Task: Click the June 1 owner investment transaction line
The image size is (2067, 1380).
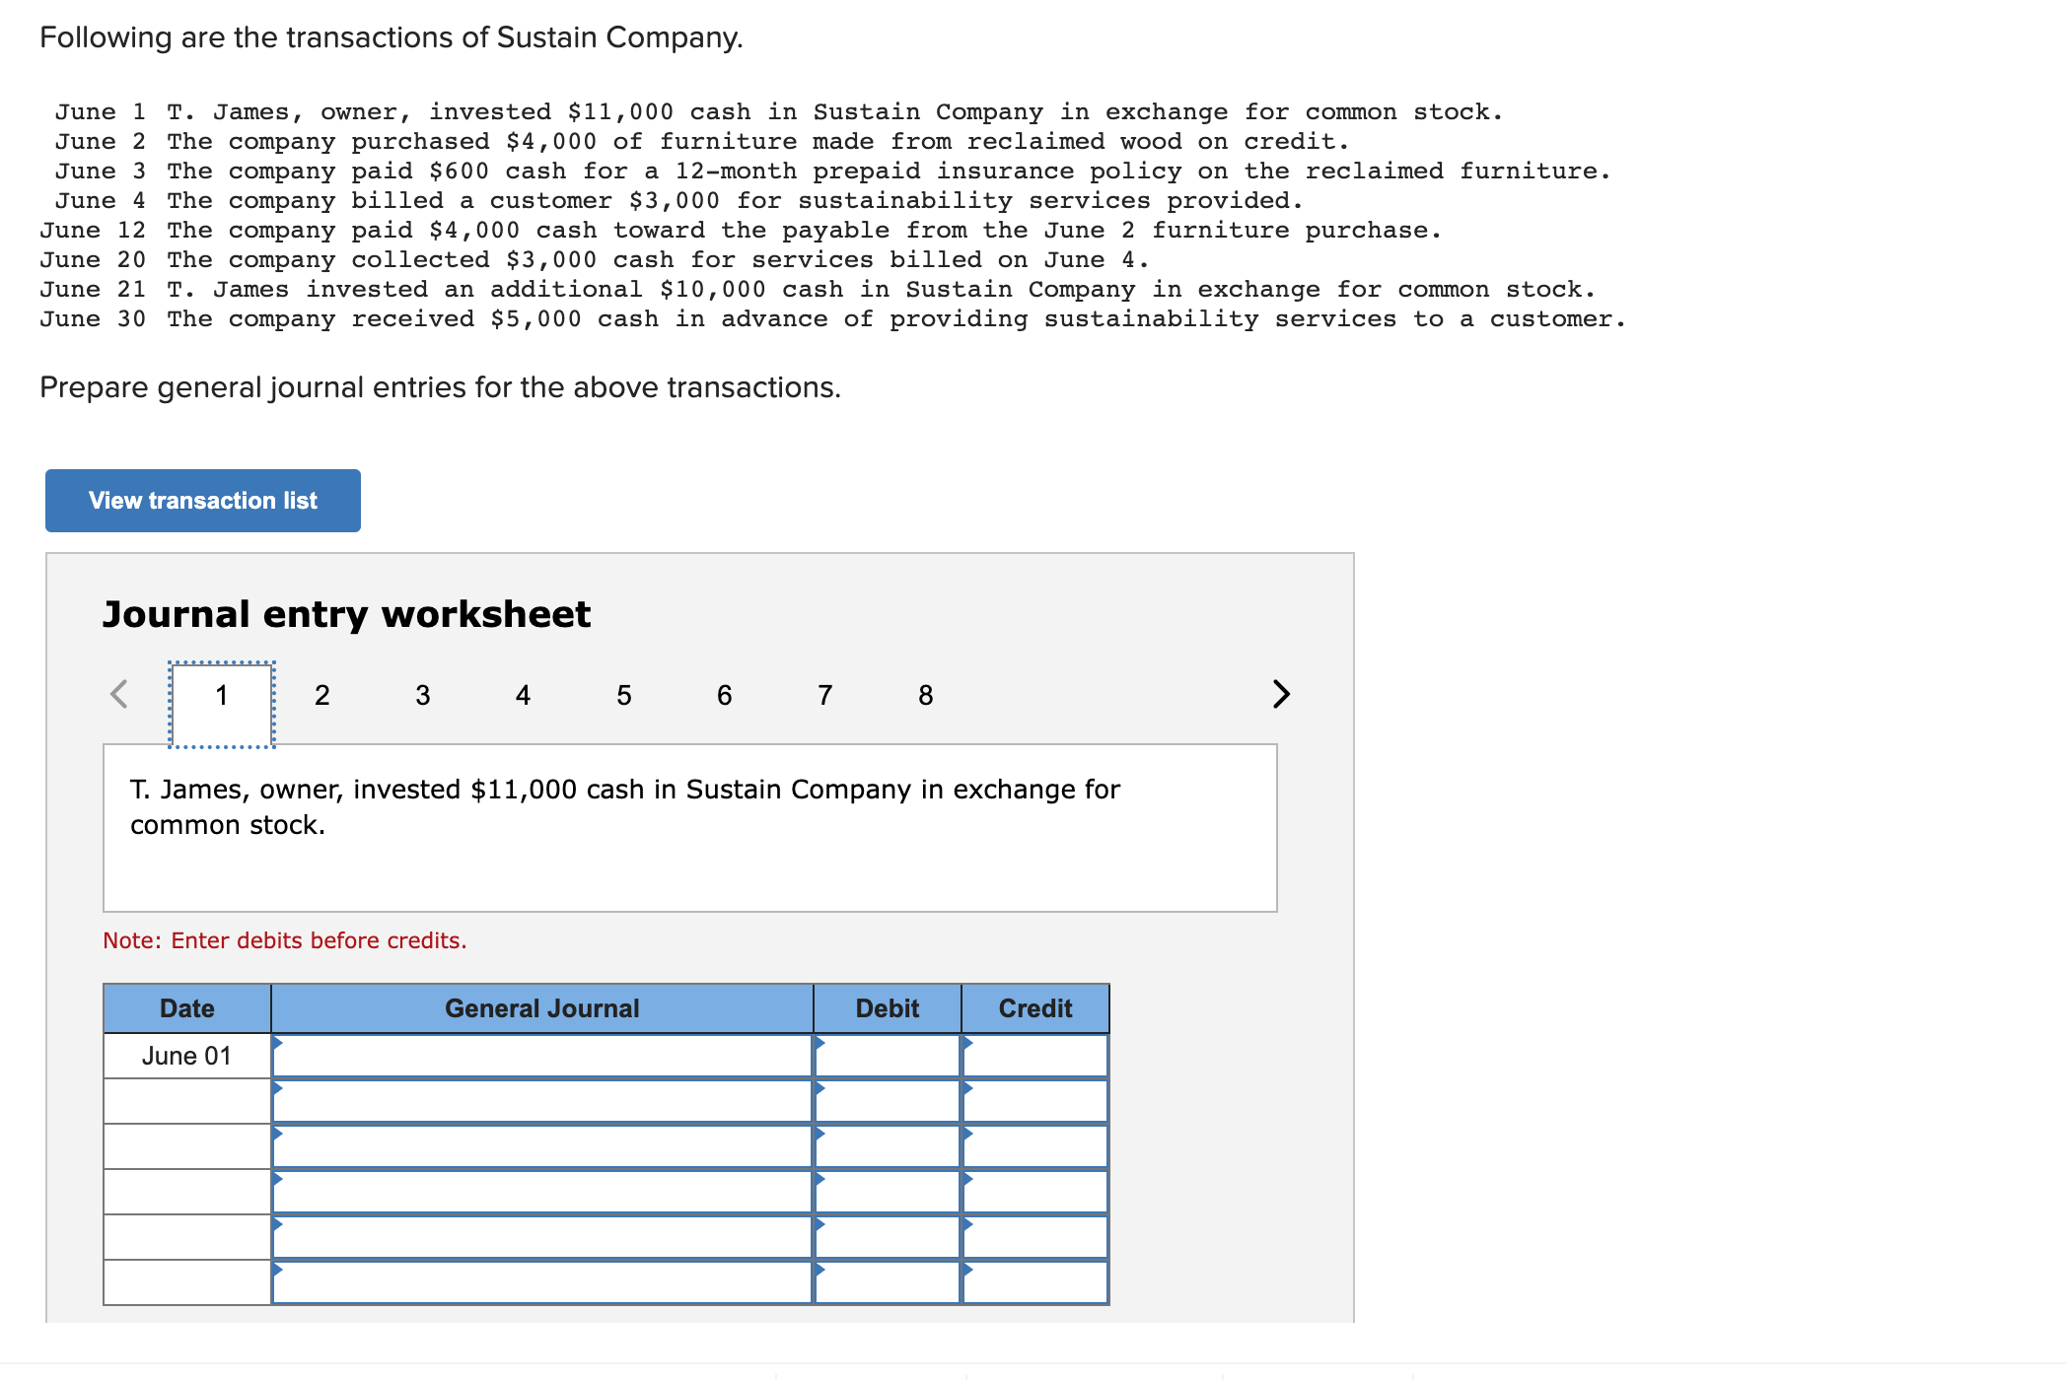Action: (779, 112)
